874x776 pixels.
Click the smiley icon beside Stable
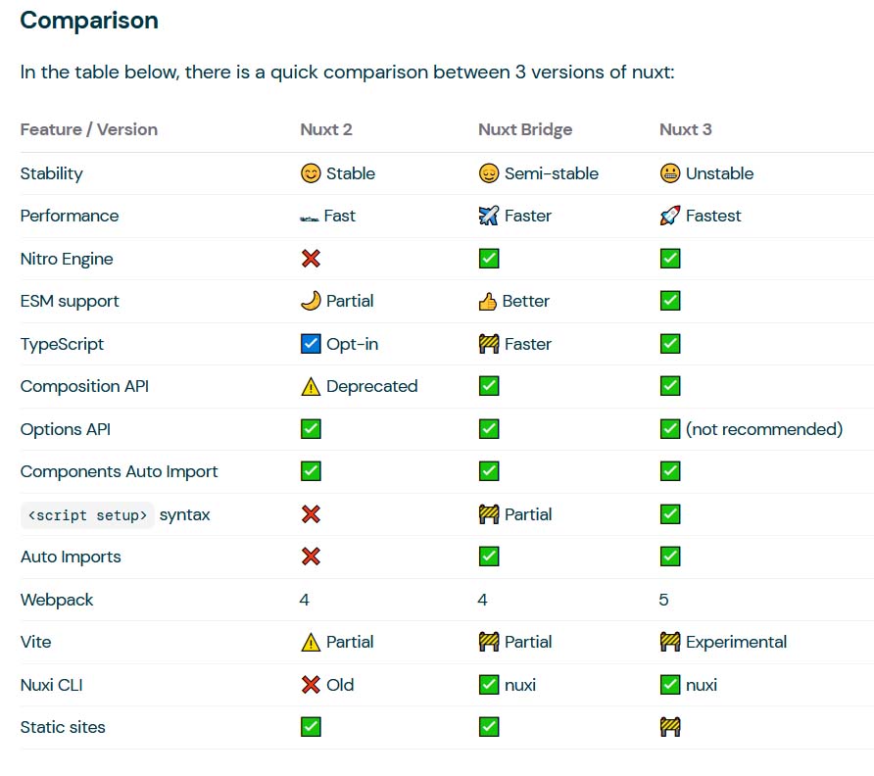(x=311, y=173)
